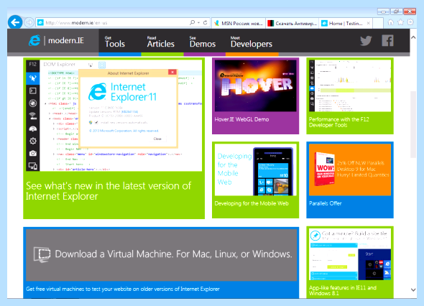
Task: Expand the header class DOM node
Action: [x=54, y=139]
